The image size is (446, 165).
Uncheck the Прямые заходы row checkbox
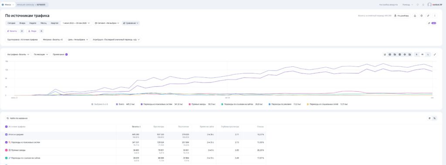pos(7,150)
